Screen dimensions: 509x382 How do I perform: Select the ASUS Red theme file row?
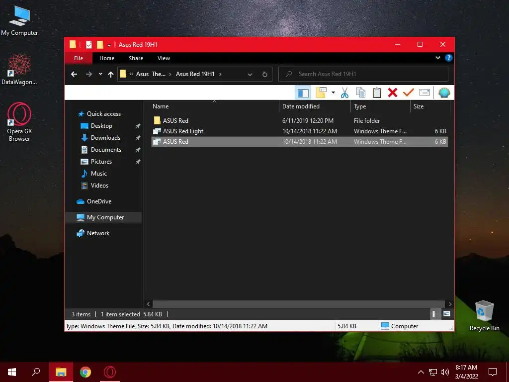click(300, 142)
